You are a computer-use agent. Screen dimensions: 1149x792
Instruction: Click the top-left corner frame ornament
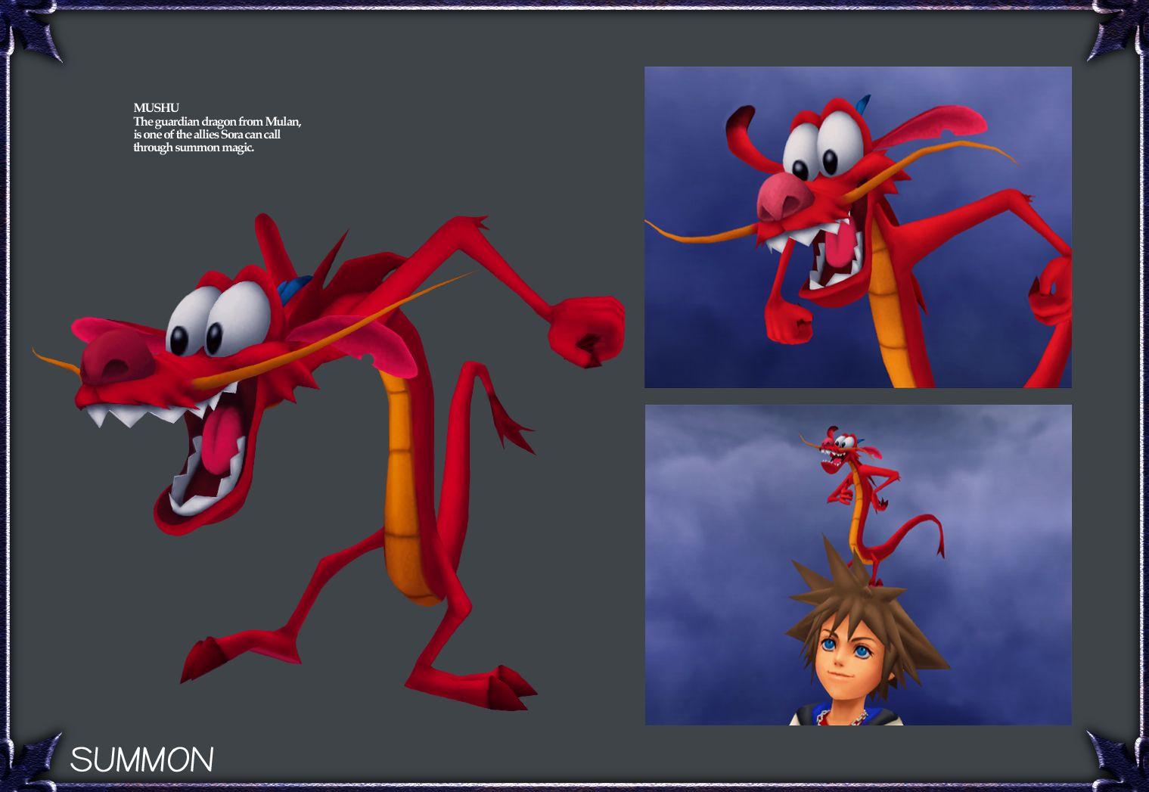click(x=30, y=32)
